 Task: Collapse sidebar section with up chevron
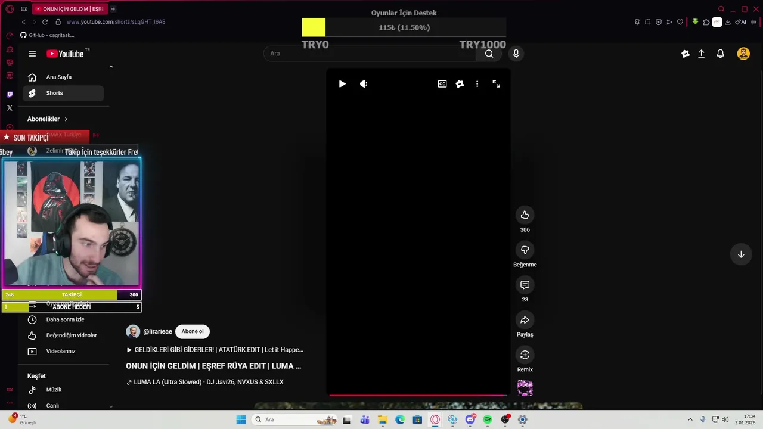111,66
